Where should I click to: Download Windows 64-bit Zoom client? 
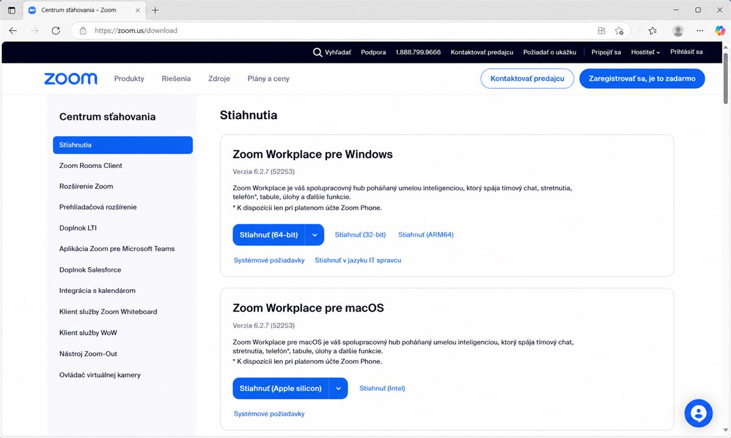point(269,235)
